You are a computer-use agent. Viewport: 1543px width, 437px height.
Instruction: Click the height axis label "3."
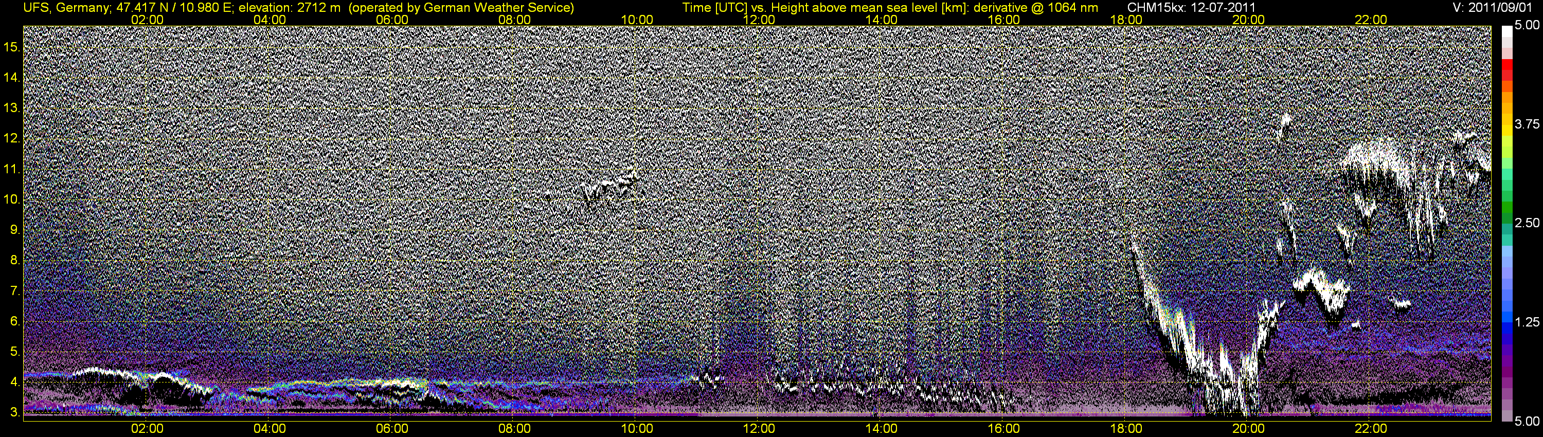(x=15, y=413)
